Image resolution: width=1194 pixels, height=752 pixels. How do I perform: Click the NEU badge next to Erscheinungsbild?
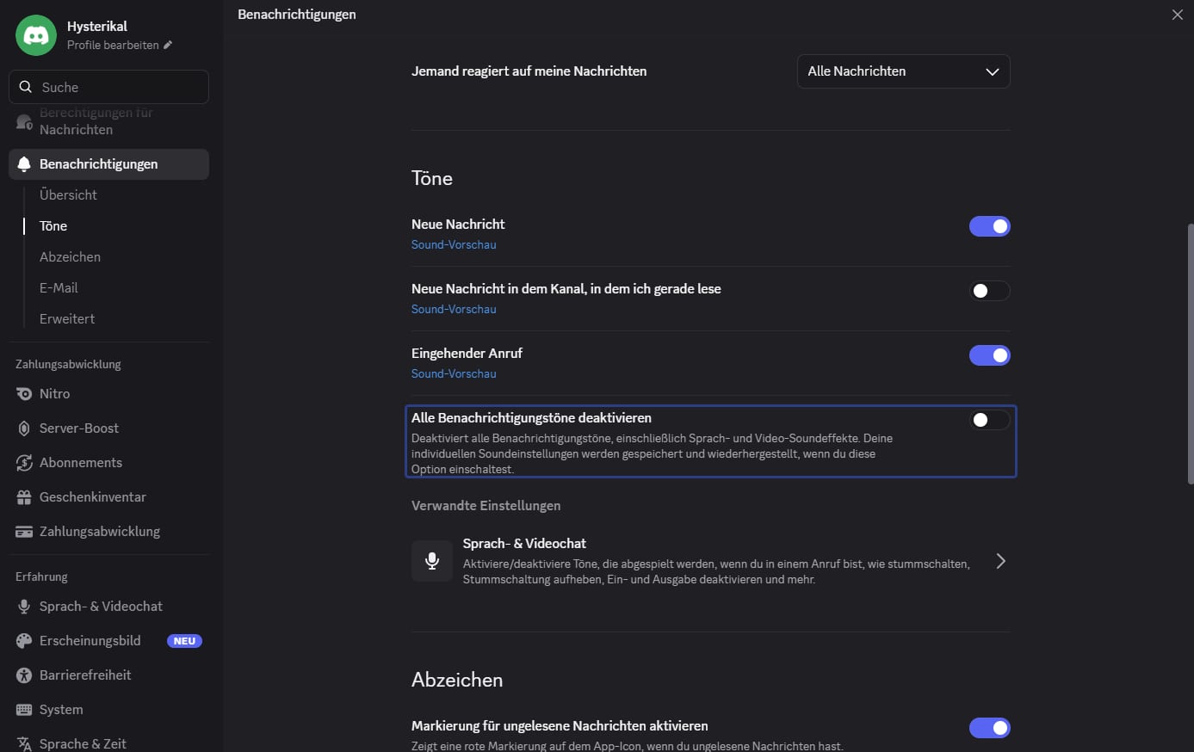(x=184, y=641)
